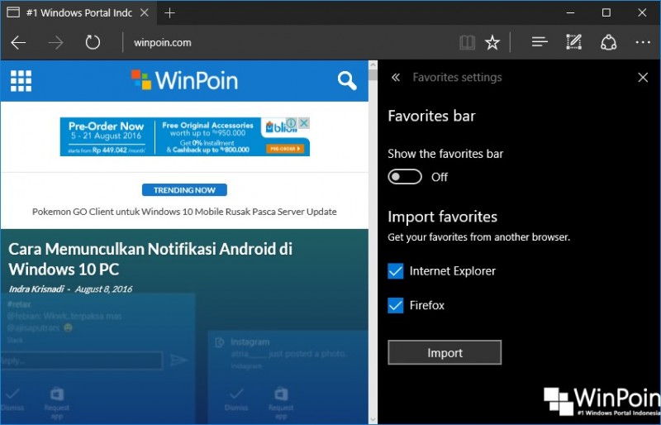Click the scrollbar down arrow
Screen dimensions: 661x425
pyautogui.click(x=373, y=420)
